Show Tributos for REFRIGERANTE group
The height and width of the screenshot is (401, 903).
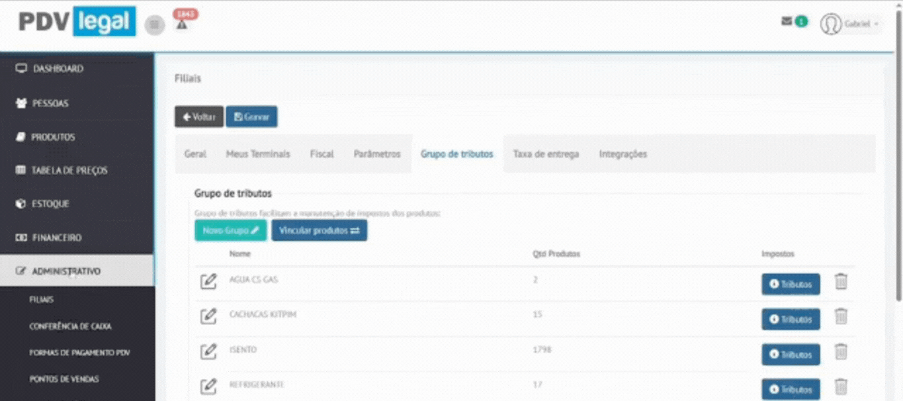(791, 389)
